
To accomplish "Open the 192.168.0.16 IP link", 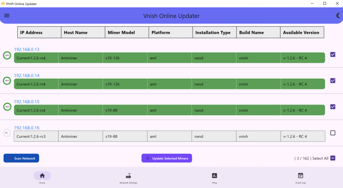I will click(x=27, y=128).
